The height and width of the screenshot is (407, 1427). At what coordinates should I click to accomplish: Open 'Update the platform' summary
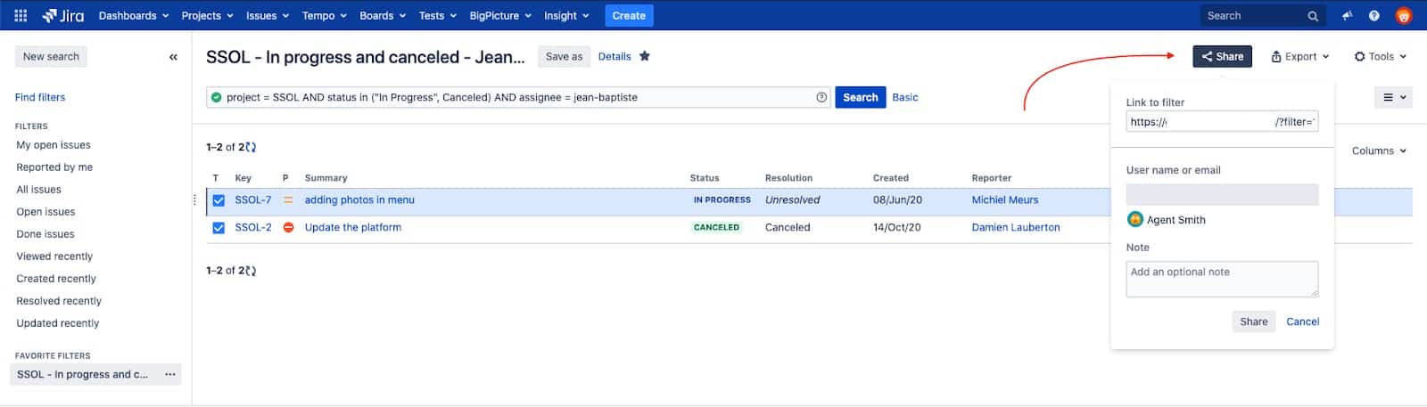(353, 227)
